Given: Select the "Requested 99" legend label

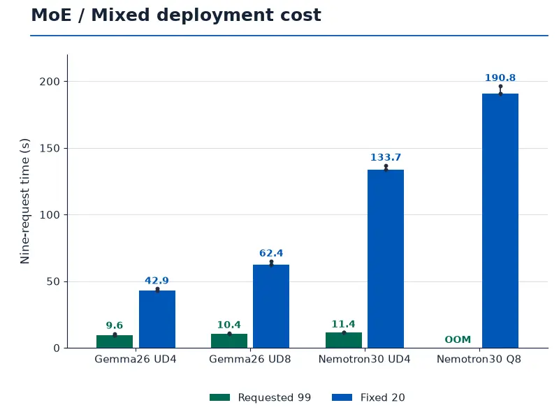Looking at the screenshot, I should (x=275, y=397).
